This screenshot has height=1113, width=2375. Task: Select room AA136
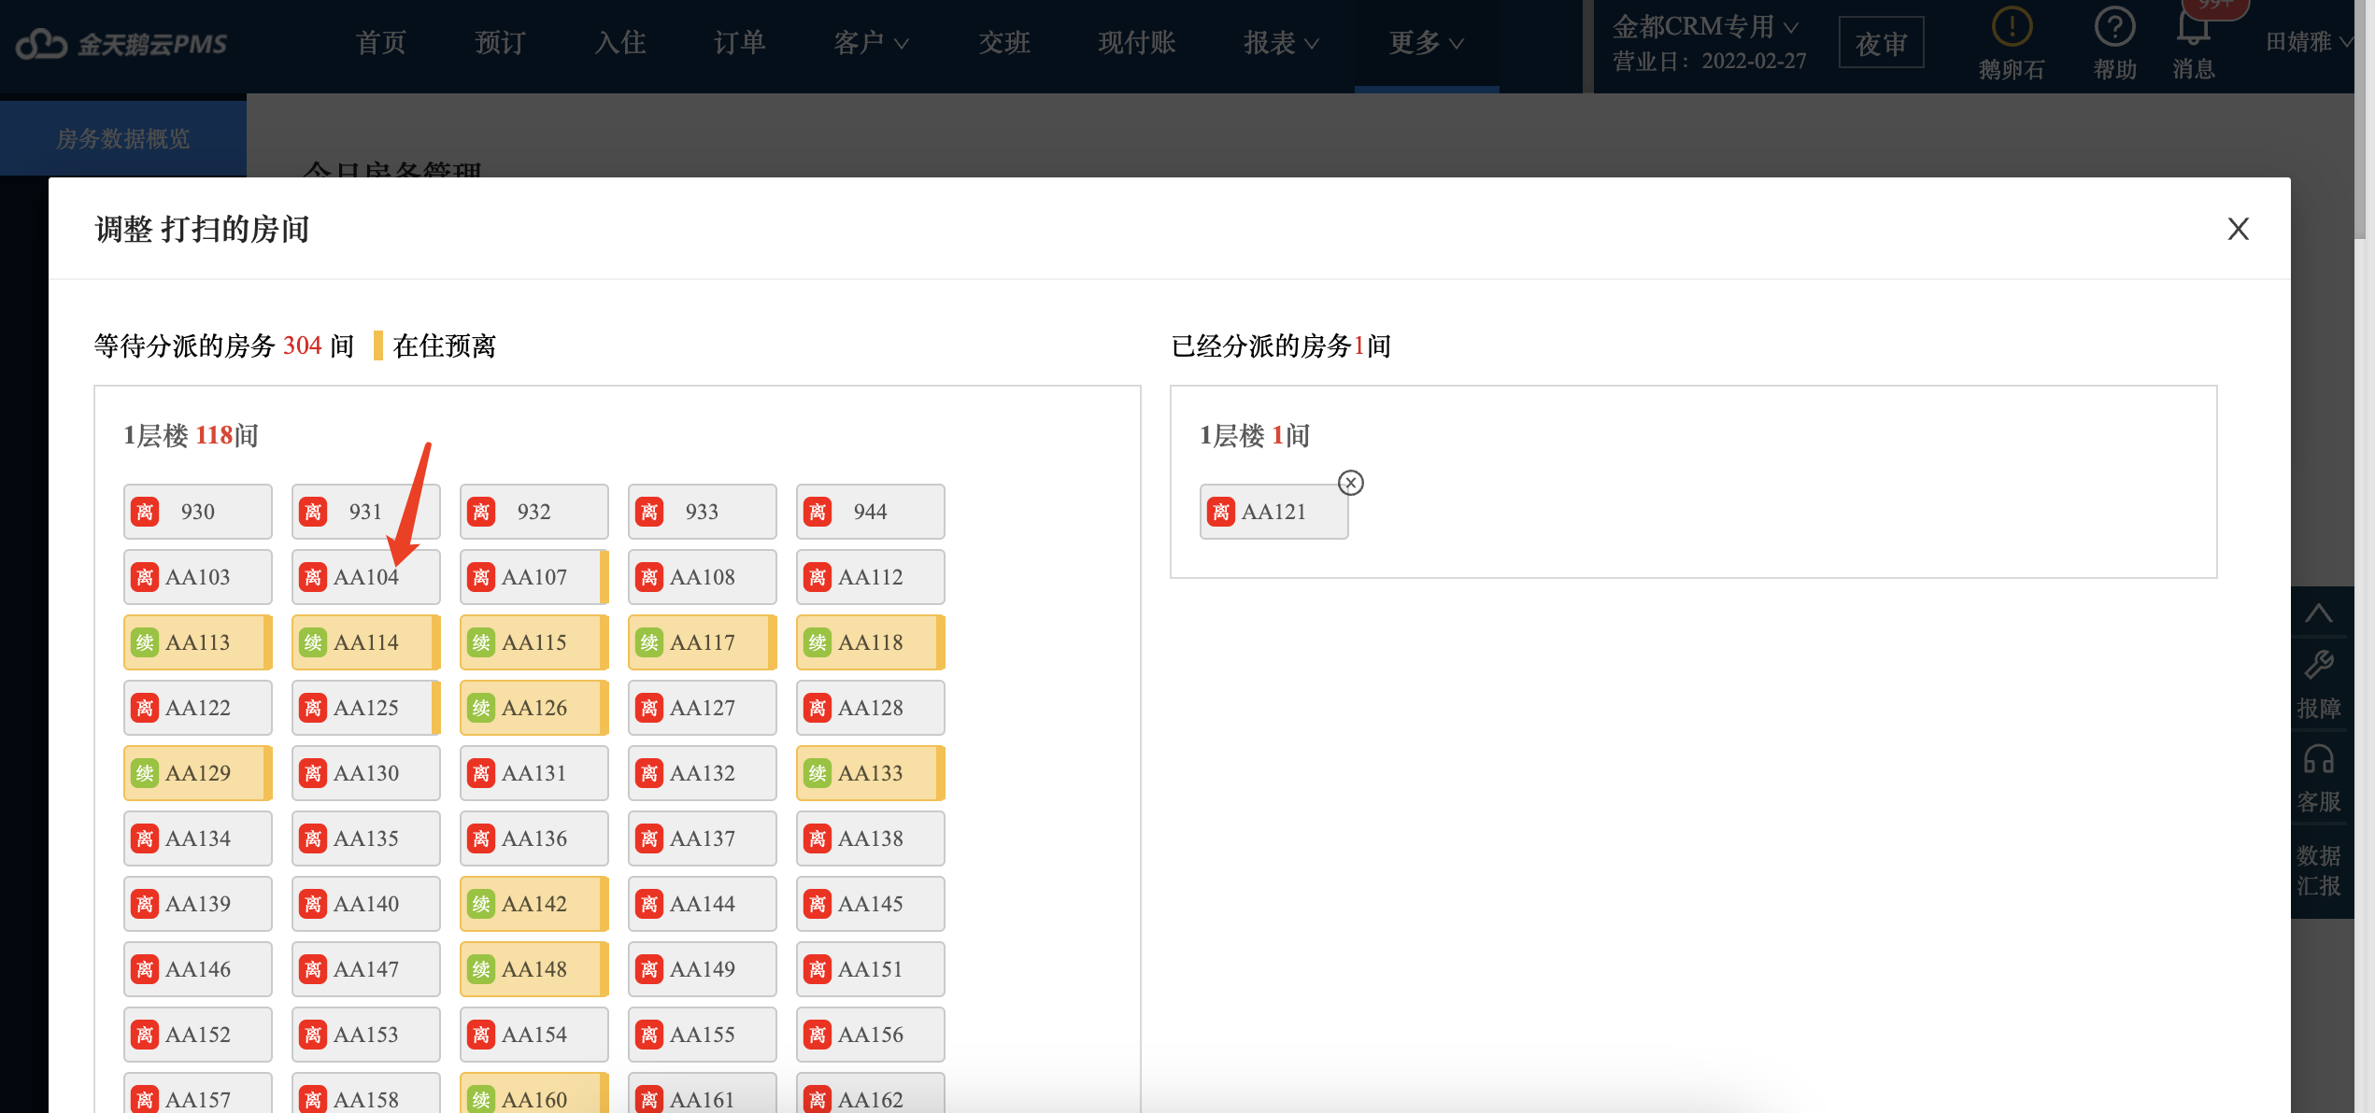point(534,838)
